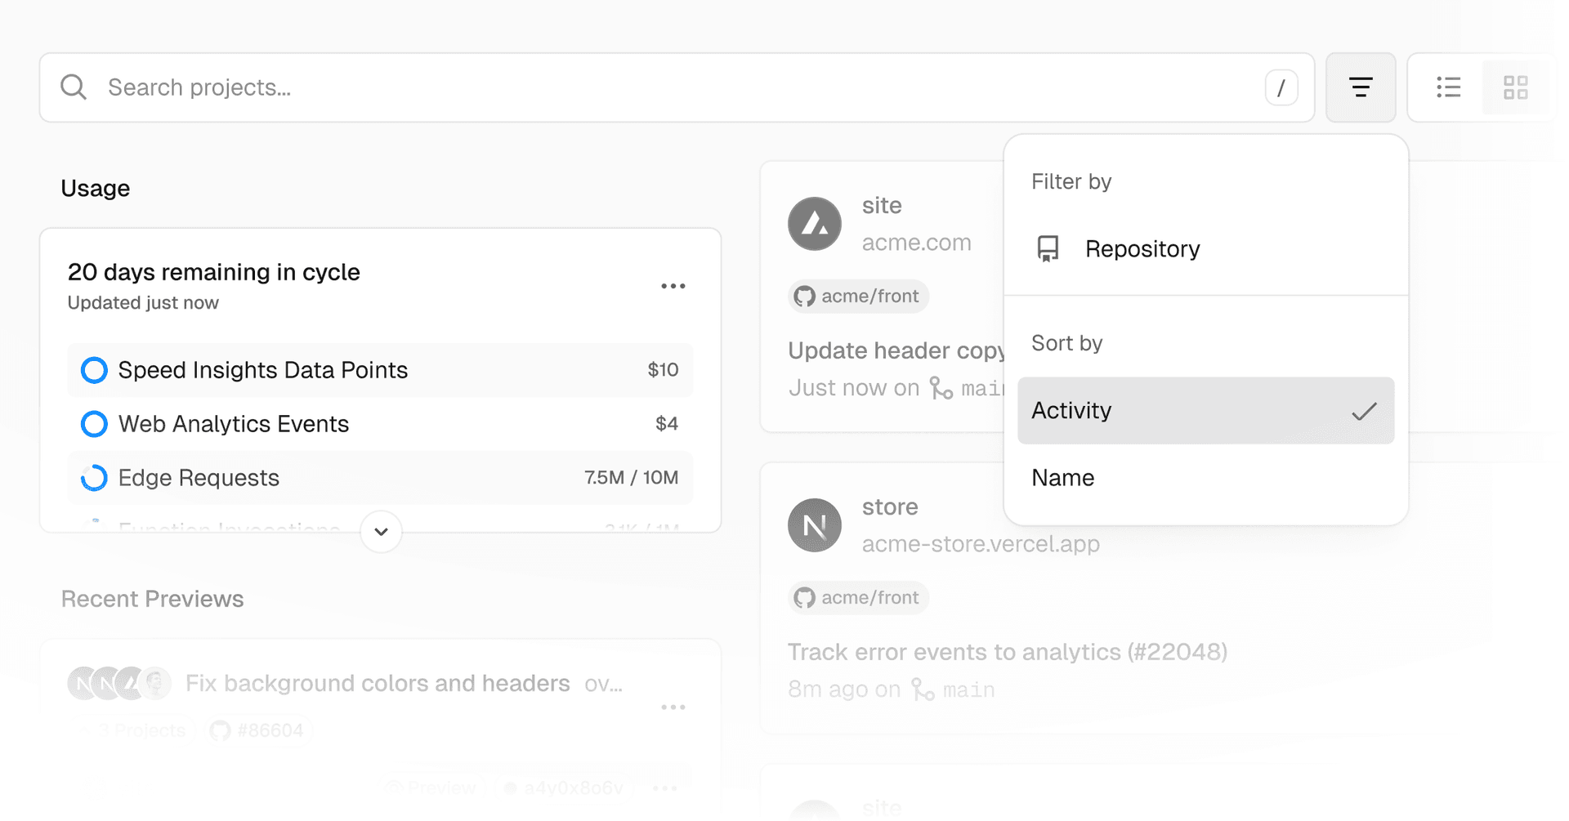
Task: Click the site project triangle logo
Action: (814, 224)
